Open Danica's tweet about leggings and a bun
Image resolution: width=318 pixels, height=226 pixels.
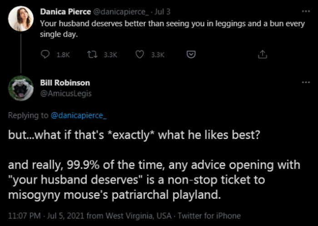(173, 28)
